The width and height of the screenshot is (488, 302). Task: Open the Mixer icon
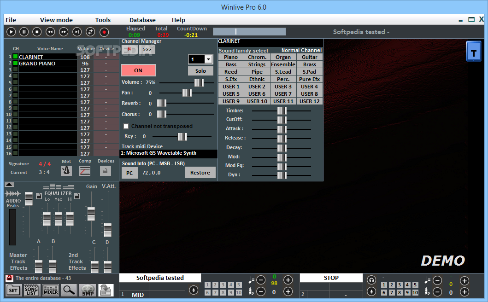click(x=50, y=290)
